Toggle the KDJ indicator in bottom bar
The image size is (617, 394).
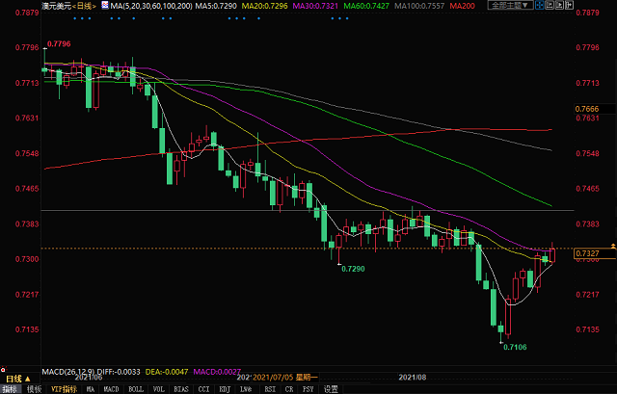(x=223, y=388)
